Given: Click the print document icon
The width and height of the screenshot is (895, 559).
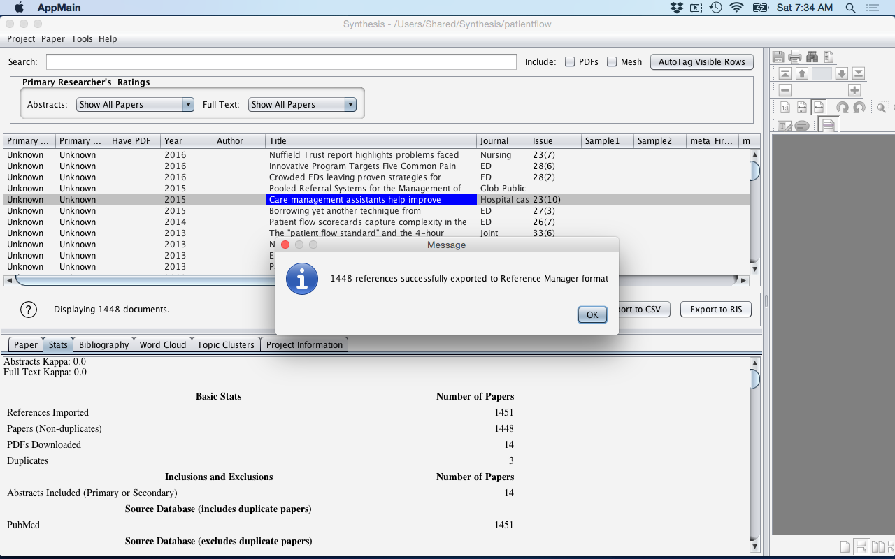Looking at the screenshot, I should tap(795, 57).
